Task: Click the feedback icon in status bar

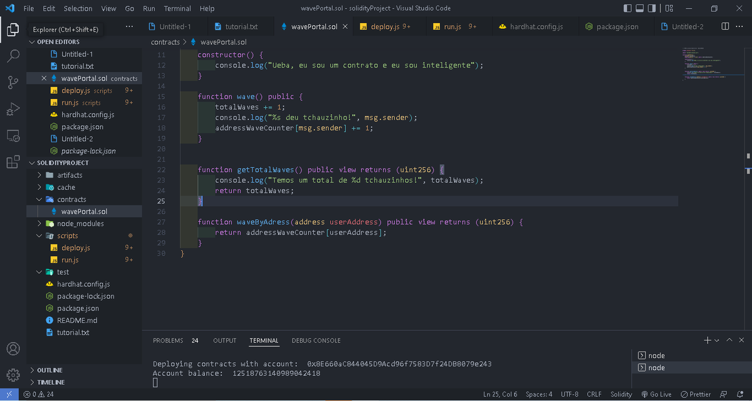Action: [724, 394]
